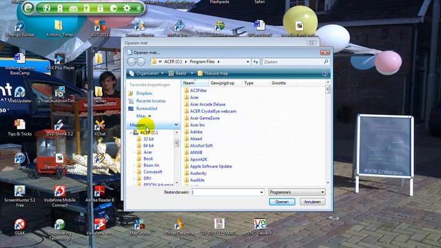This screenshot has width=441, height=248.
Task: Open Empowering Technology shortcut
Action: 60,230
